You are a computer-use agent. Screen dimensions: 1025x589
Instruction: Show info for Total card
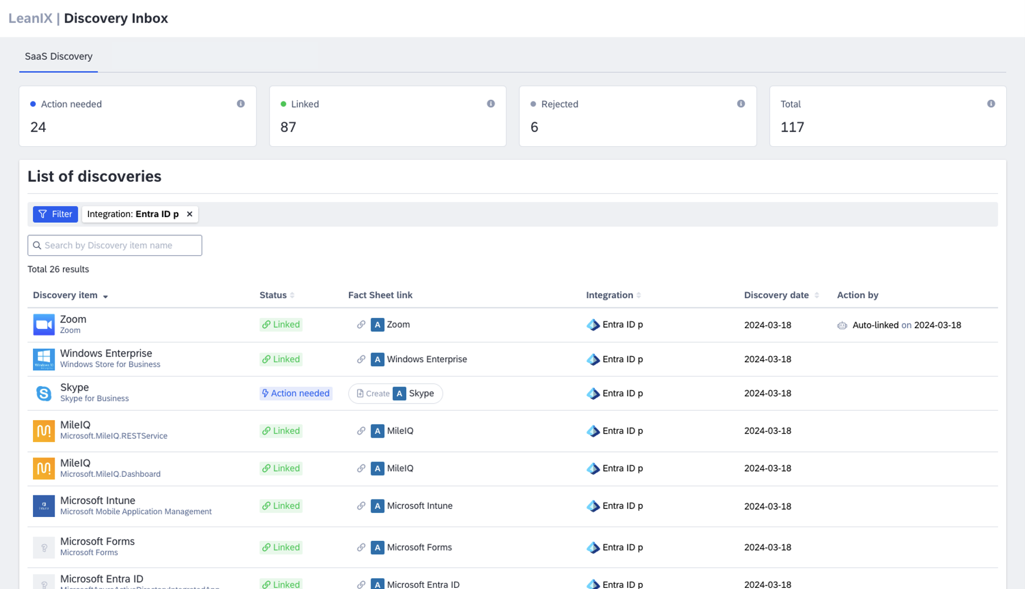(991, 104)
